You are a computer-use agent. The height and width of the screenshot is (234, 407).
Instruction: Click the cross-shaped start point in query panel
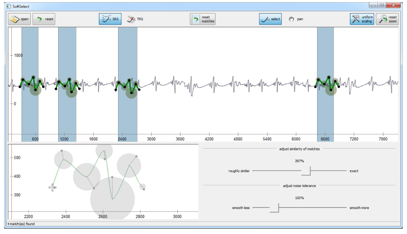click(x=53, y=187)
